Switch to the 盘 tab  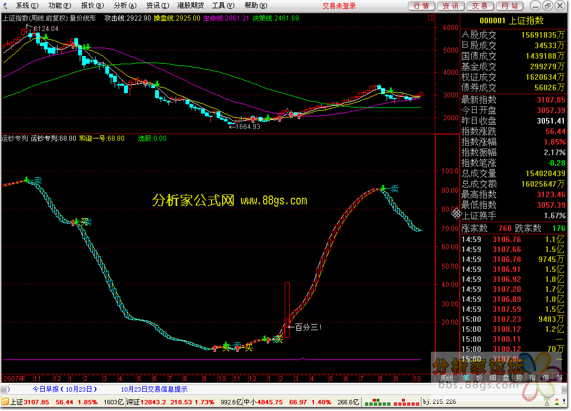(506, 378)
